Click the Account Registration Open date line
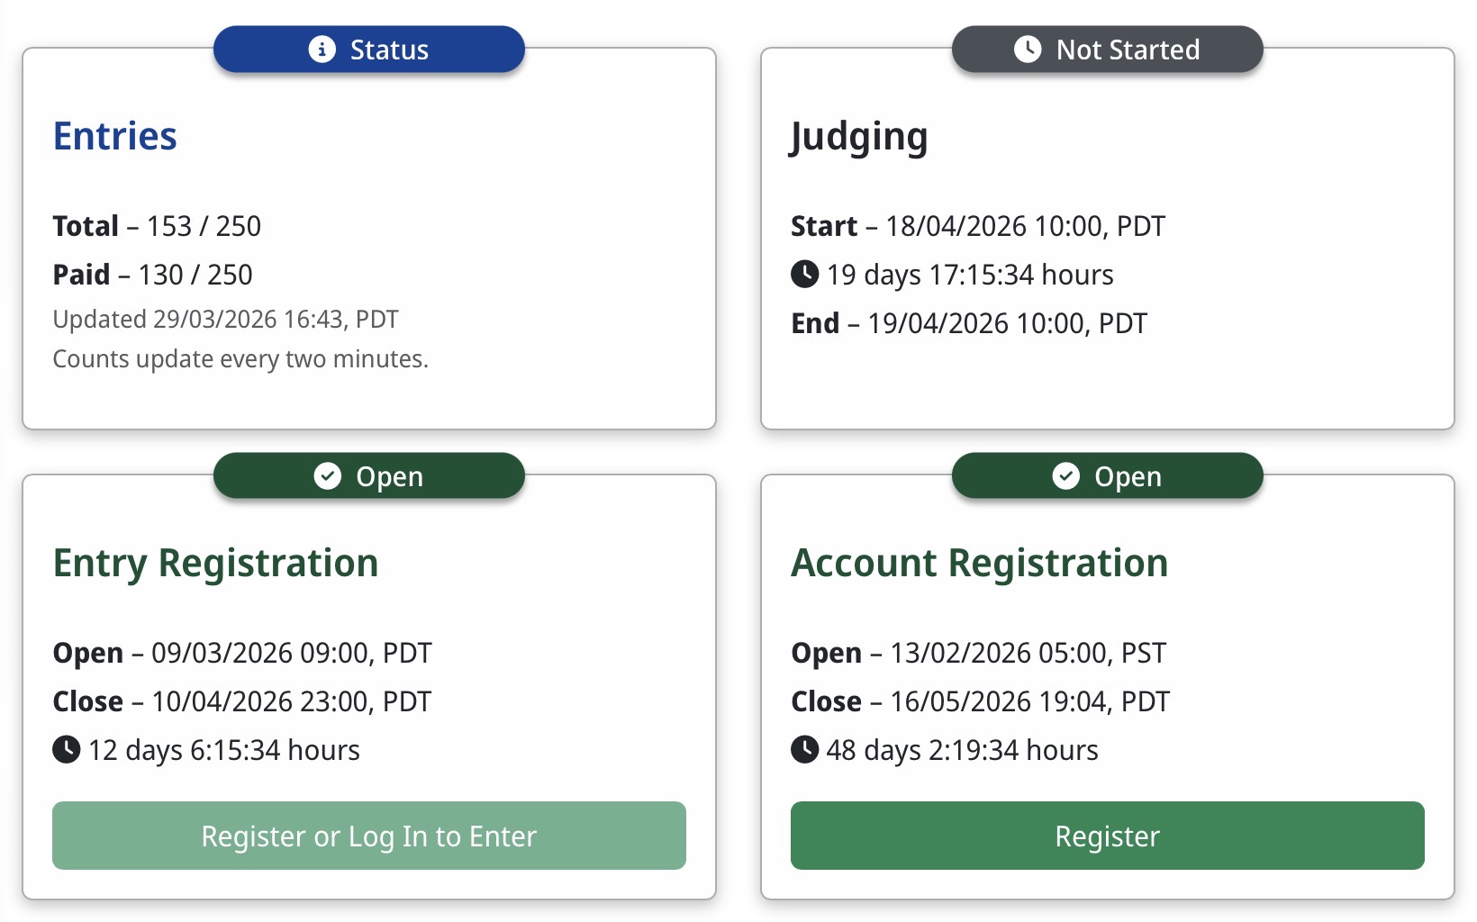 (x=978, y=653)
